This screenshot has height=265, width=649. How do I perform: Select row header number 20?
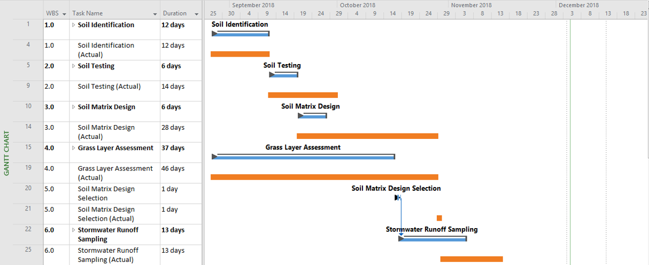click(28, 188)
